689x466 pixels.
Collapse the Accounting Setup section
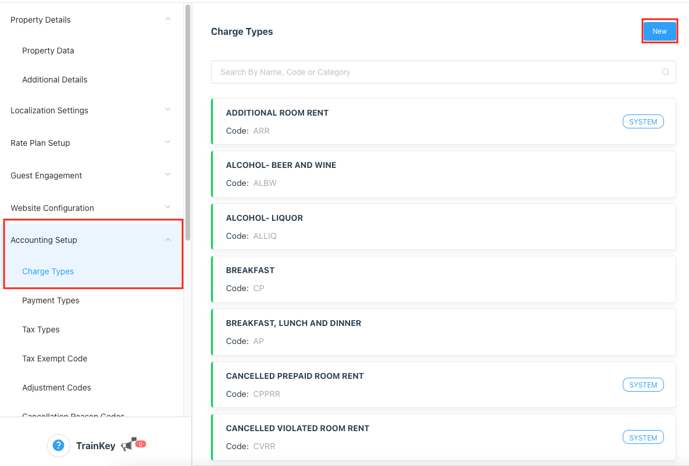168,240
